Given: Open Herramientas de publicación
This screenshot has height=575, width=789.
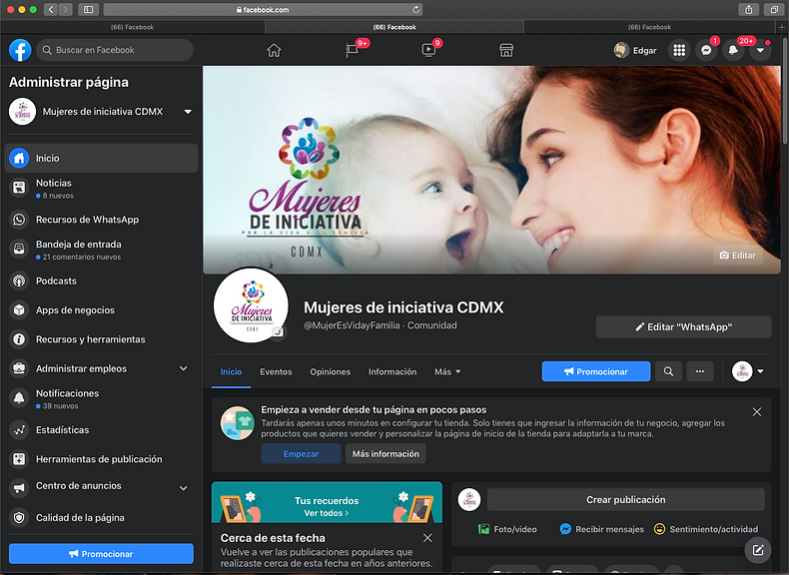Looking at the screenshot, I should pyautogui.click(x=101, y=459).
